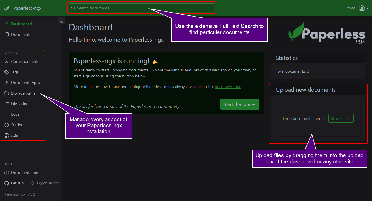Open Correspondents via its person icon
The height and width of the screenshot is (201, 372).
click(x=7, y=62)
